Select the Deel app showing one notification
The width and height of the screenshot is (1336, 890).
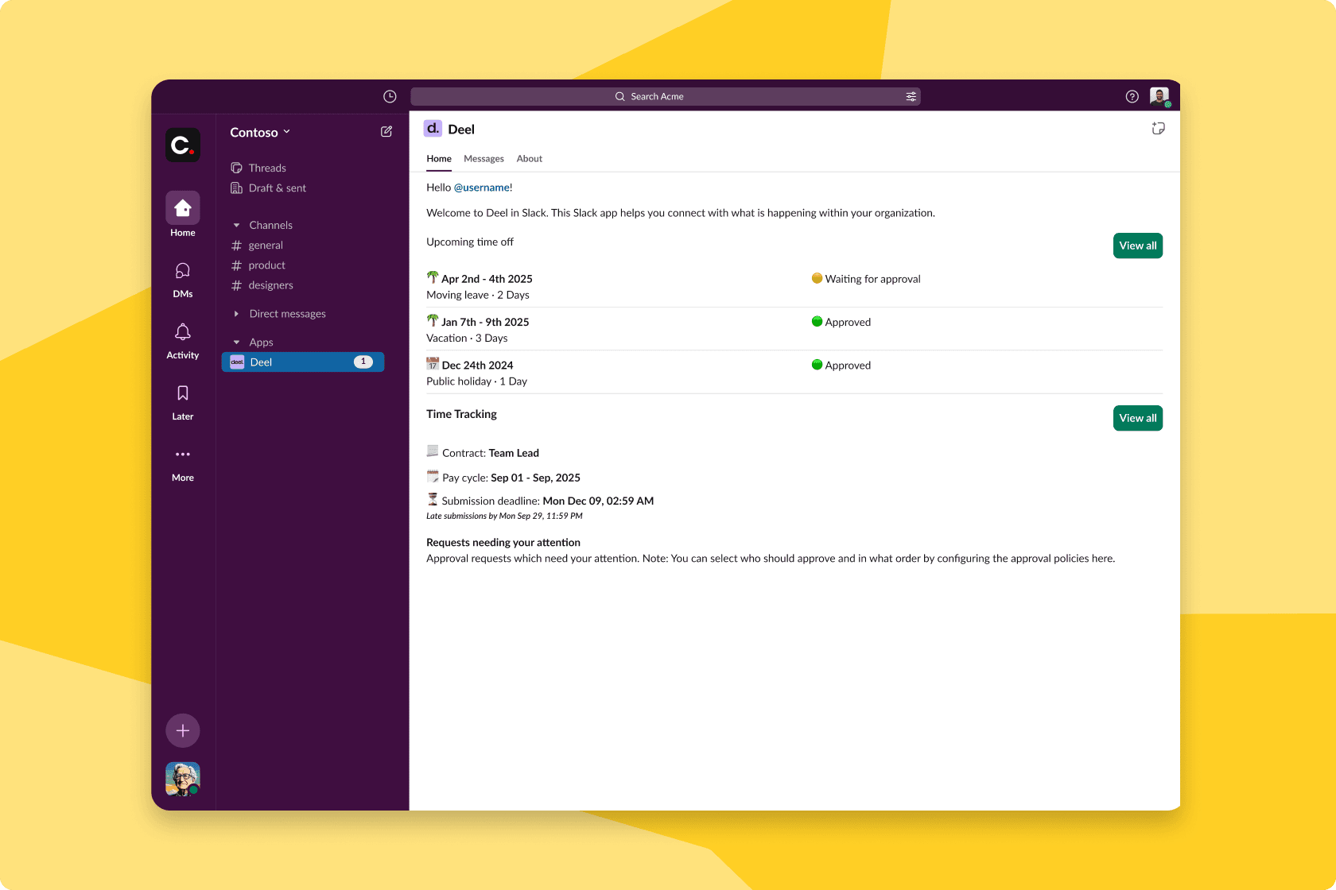pos(302,362)
